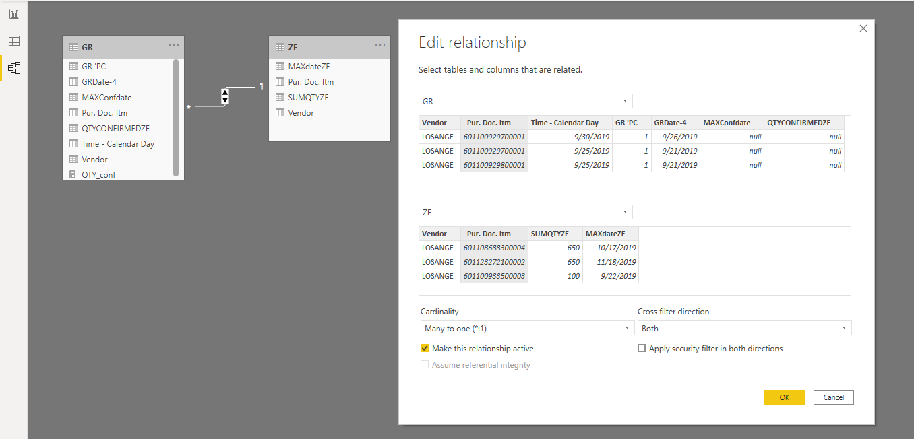Toggle Assume referential integrity checkbox
This screenshot has width=914, height=439.
tap(425, 365)
